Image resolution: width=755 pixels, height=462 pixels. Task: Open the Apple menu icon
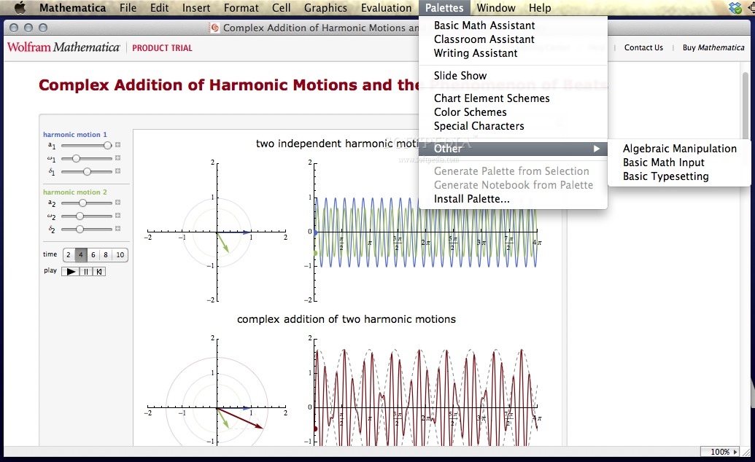pyautogui.click(x=20, y=8)
